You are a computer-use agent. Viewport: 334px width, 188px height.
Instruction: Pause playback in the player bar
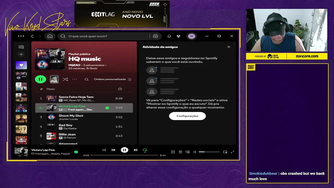124,150
